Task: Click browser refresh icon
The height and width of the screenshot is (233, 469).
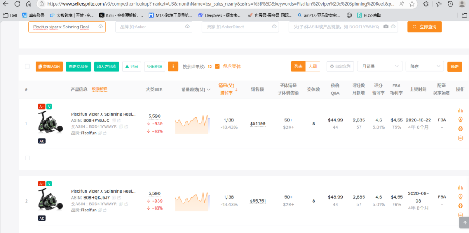Action: pyautogui.click(x=17, y=4)
